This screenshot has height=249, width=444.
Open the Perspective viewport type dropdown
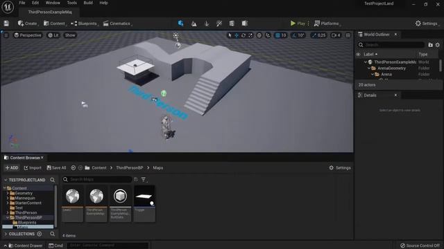(28, 35)
